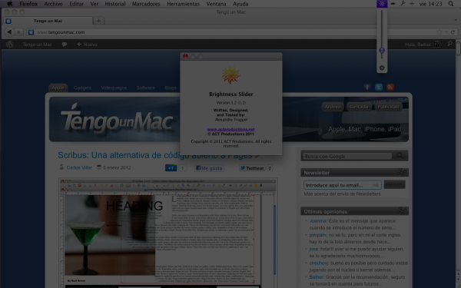Click commenter link pimpam
Screen dimensions: 461x288
click(317, 235)
